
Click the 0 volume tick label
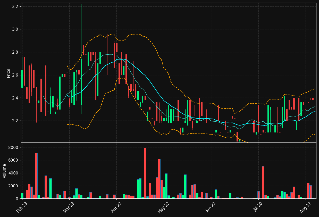[17, 199]
